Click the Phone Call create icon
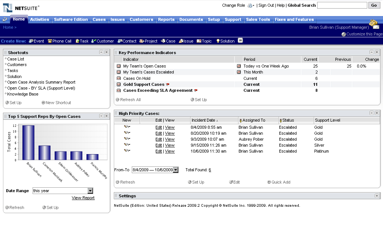Viewport: 383px width, 225px height. tap(50, 41)
